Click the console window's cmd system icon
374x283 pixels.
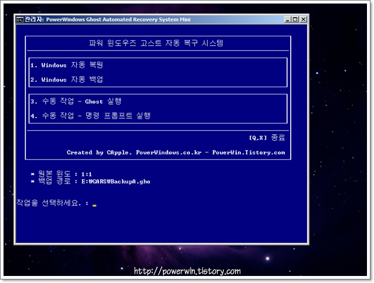(20, 20)
